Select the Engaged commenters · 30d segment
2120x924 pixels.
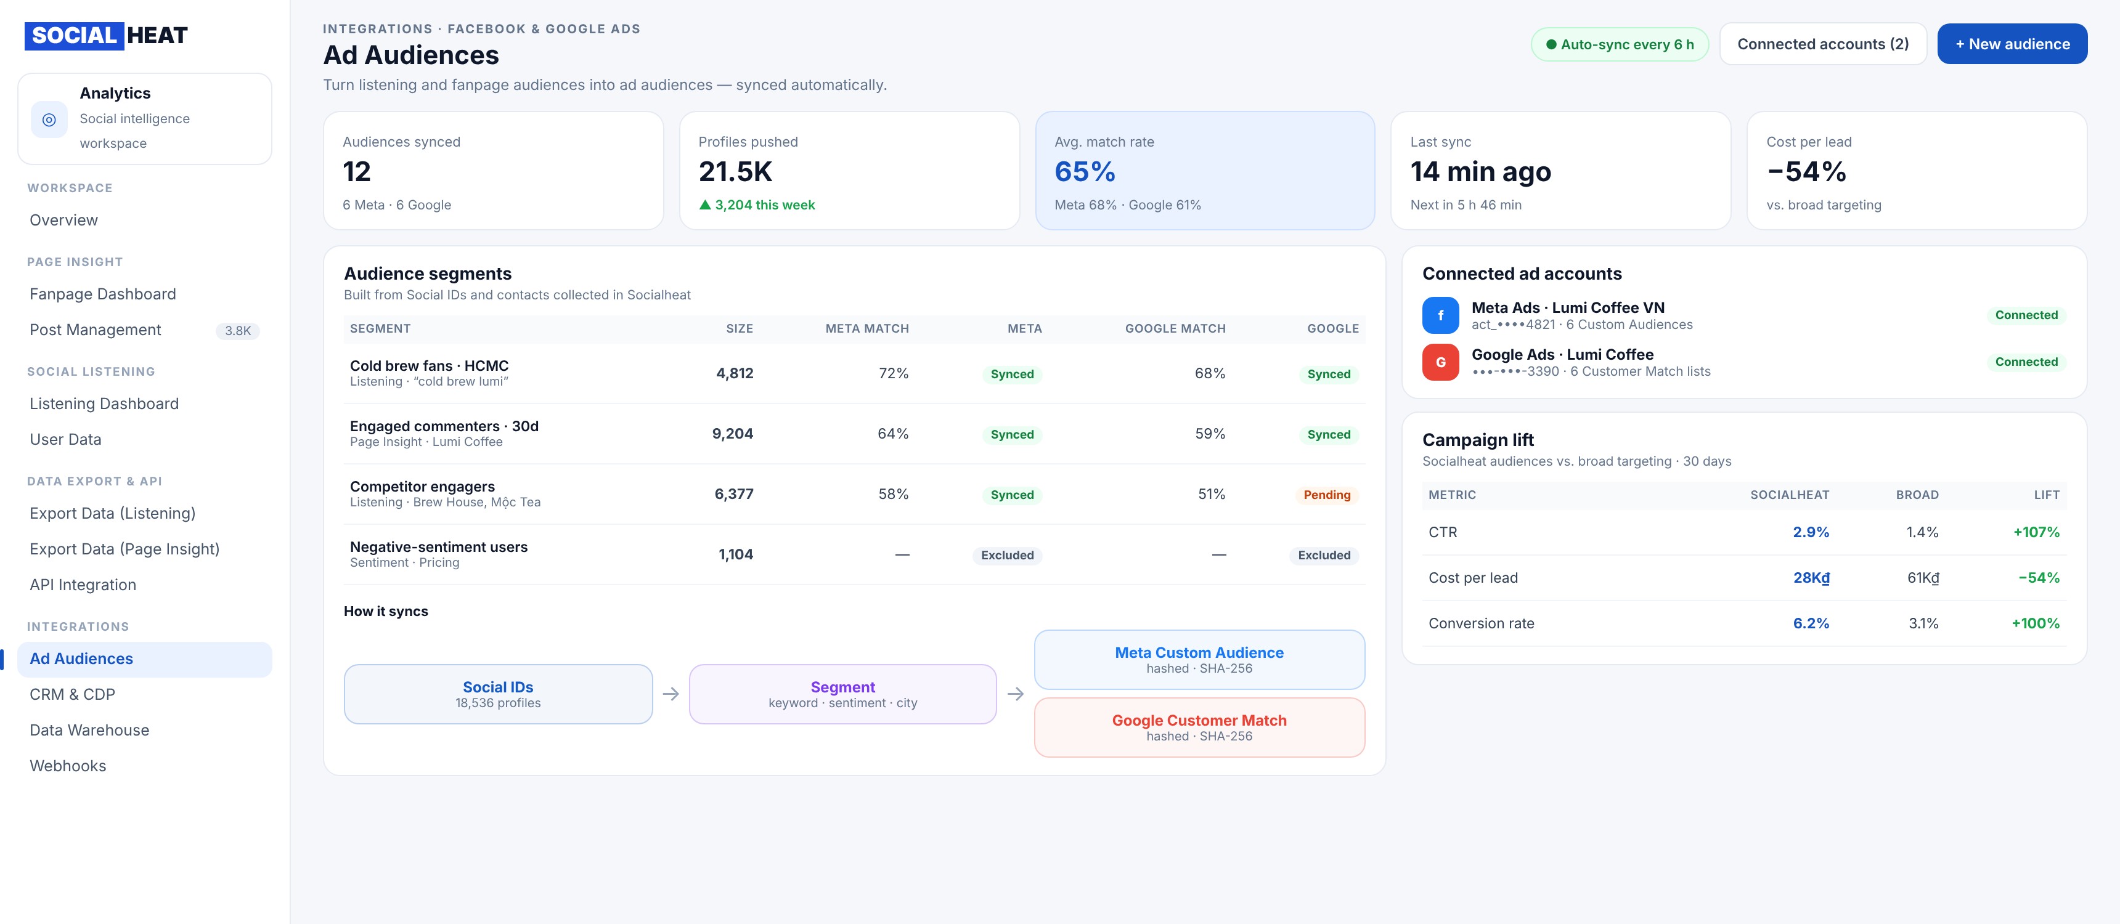(x=854, y=434)
